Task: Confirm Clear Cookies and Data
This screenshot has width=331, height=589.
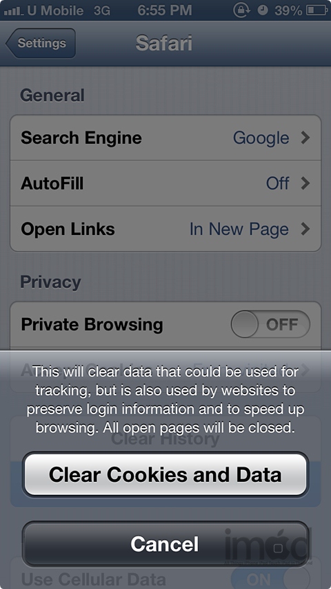Action: point(165,474)
